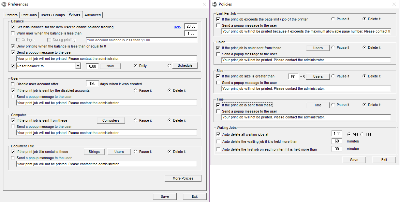Switch to the Printers tab
This screenshot has width=400, height=202.
coord(11,15)
